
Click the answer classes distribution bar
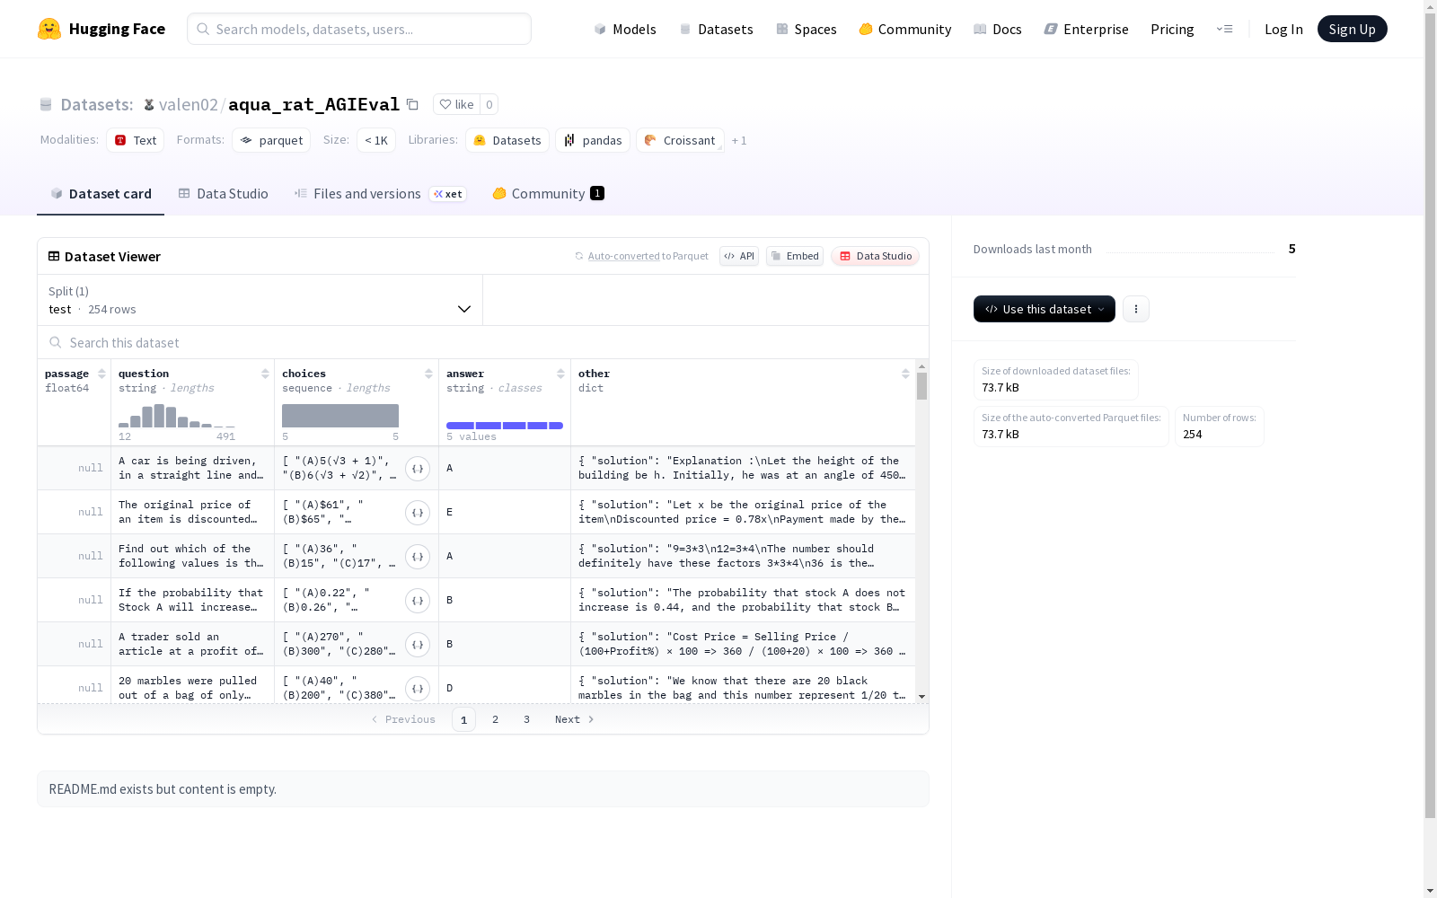pyautogui.click(x=505, y=426)
